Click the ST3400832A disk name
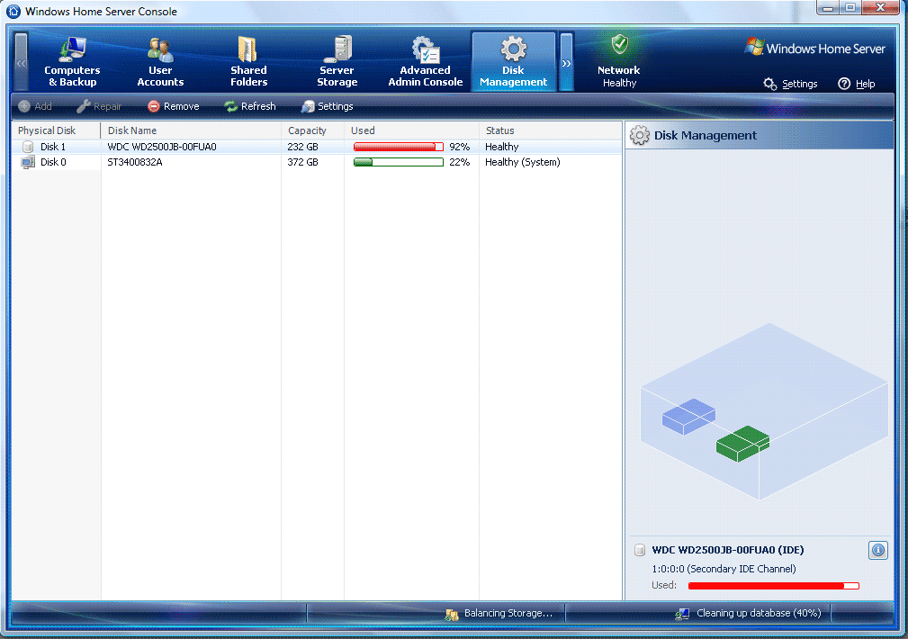Image resolution: width=908 pixels, height=639 pixels. [135, 162]
